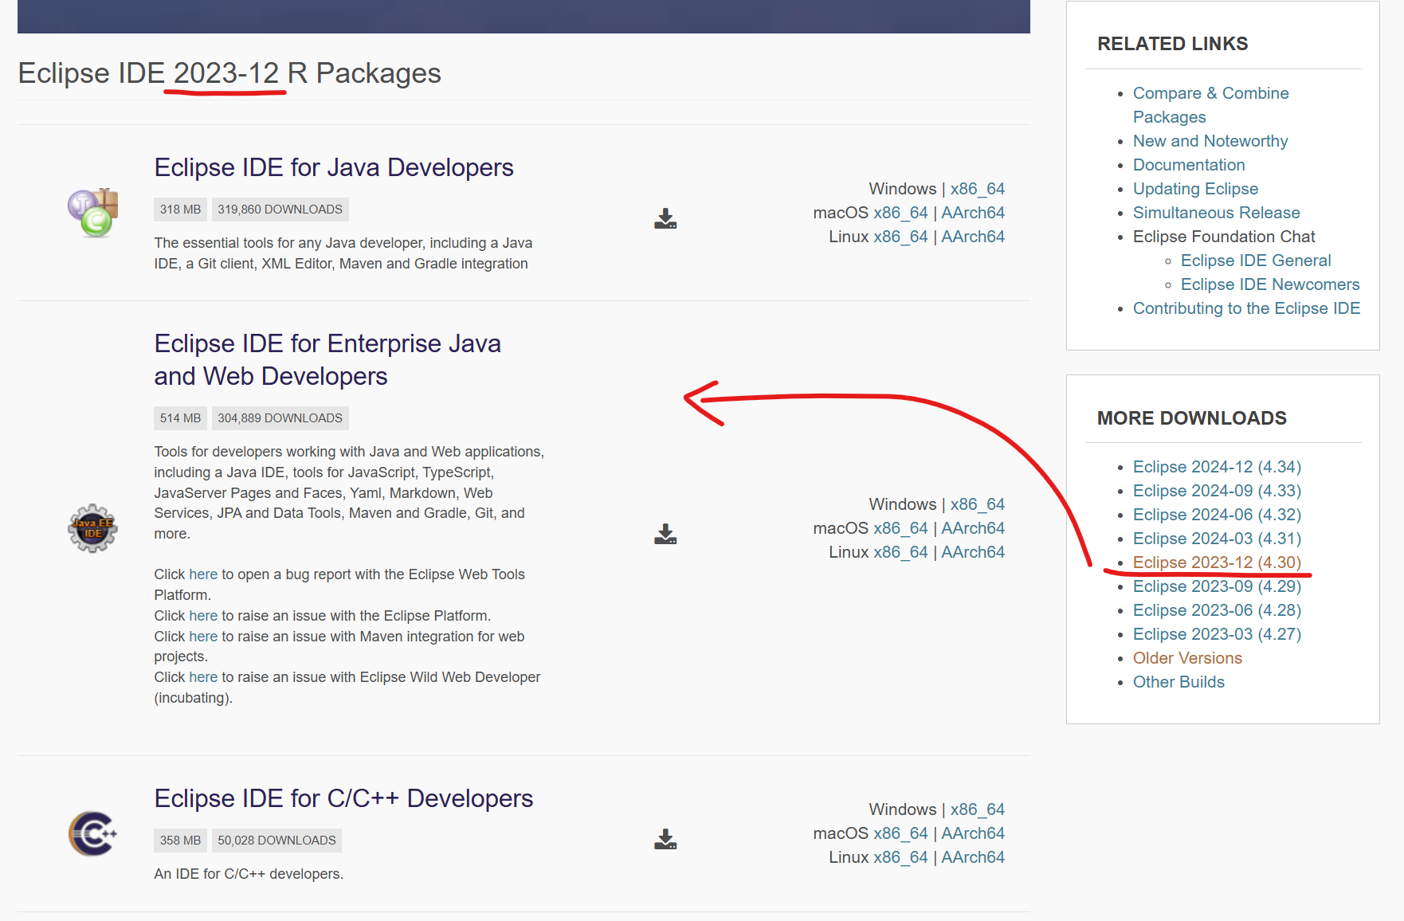
Task: Download C/C++ Linux AArch64 build
Action: (x=973, y=857)
